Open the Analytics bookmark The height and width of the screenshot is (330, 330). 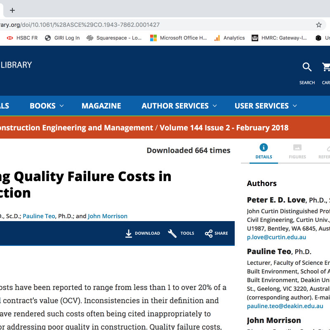[x=230, y=38]
